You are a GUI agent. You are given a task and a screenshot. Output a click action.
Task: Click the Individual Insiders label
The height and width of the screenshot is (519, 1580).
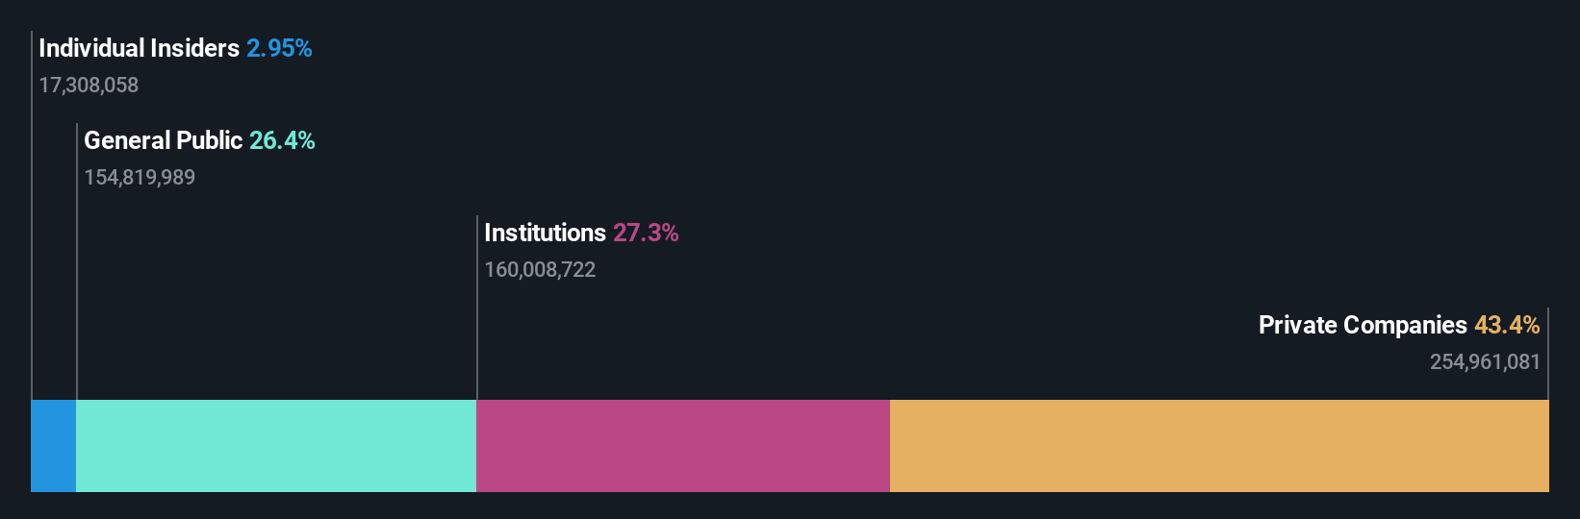(139, 48)
